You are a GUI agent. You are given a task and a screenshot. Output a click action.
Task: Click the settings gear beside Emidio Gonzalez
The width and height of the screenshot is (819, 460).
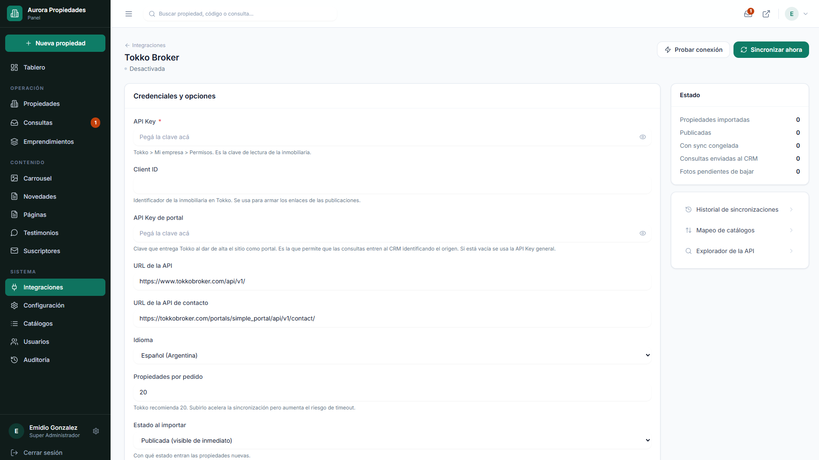[96, 431]
